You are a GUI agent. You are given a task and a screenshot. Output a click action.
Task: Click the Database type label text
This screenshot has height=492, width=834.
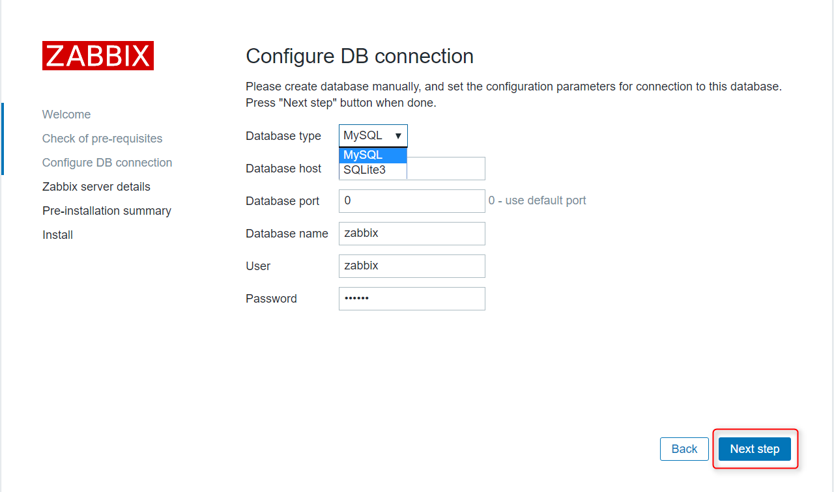coord(283,136)
